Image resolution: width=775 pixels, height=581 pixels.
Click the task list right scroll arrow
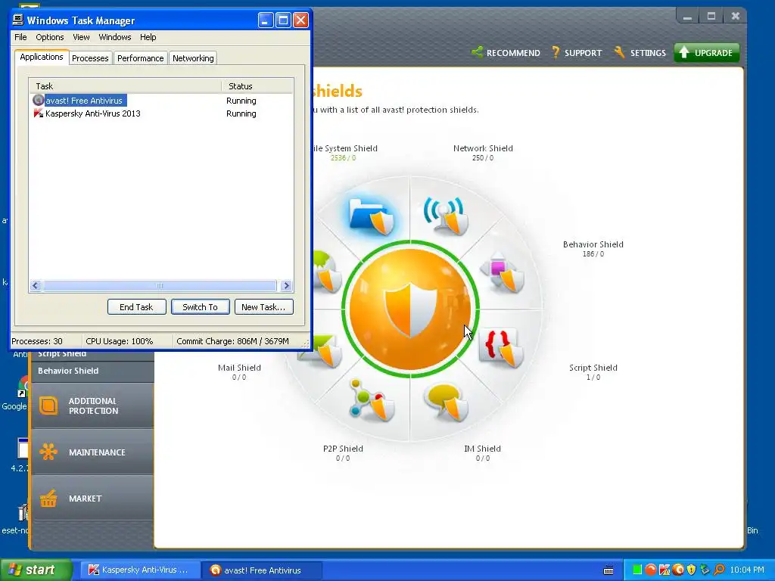286,285
